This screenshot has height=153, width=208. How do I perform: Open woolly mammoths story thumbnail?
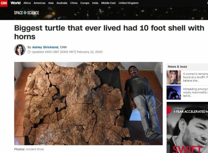pyautogui.click(x=174, y=93)
